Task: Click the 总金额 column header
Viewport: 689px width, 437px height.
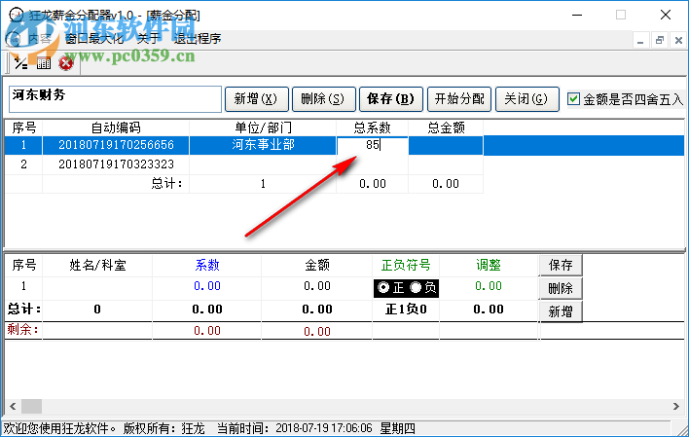Action: 446,127
